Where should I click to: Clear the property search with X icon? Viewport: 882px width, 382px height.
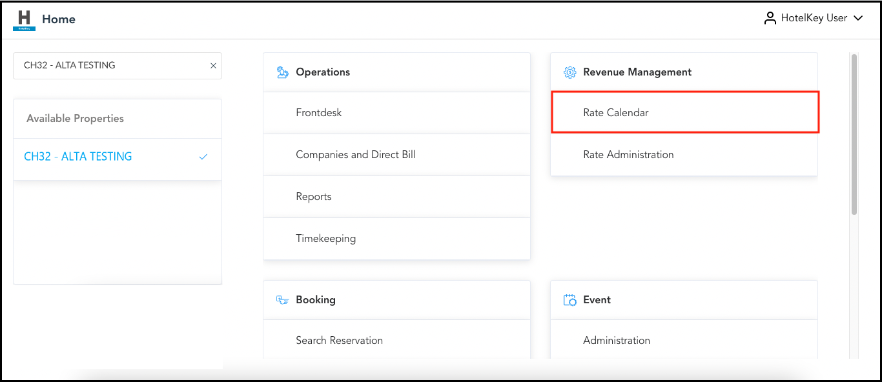(x=213, y=66)
